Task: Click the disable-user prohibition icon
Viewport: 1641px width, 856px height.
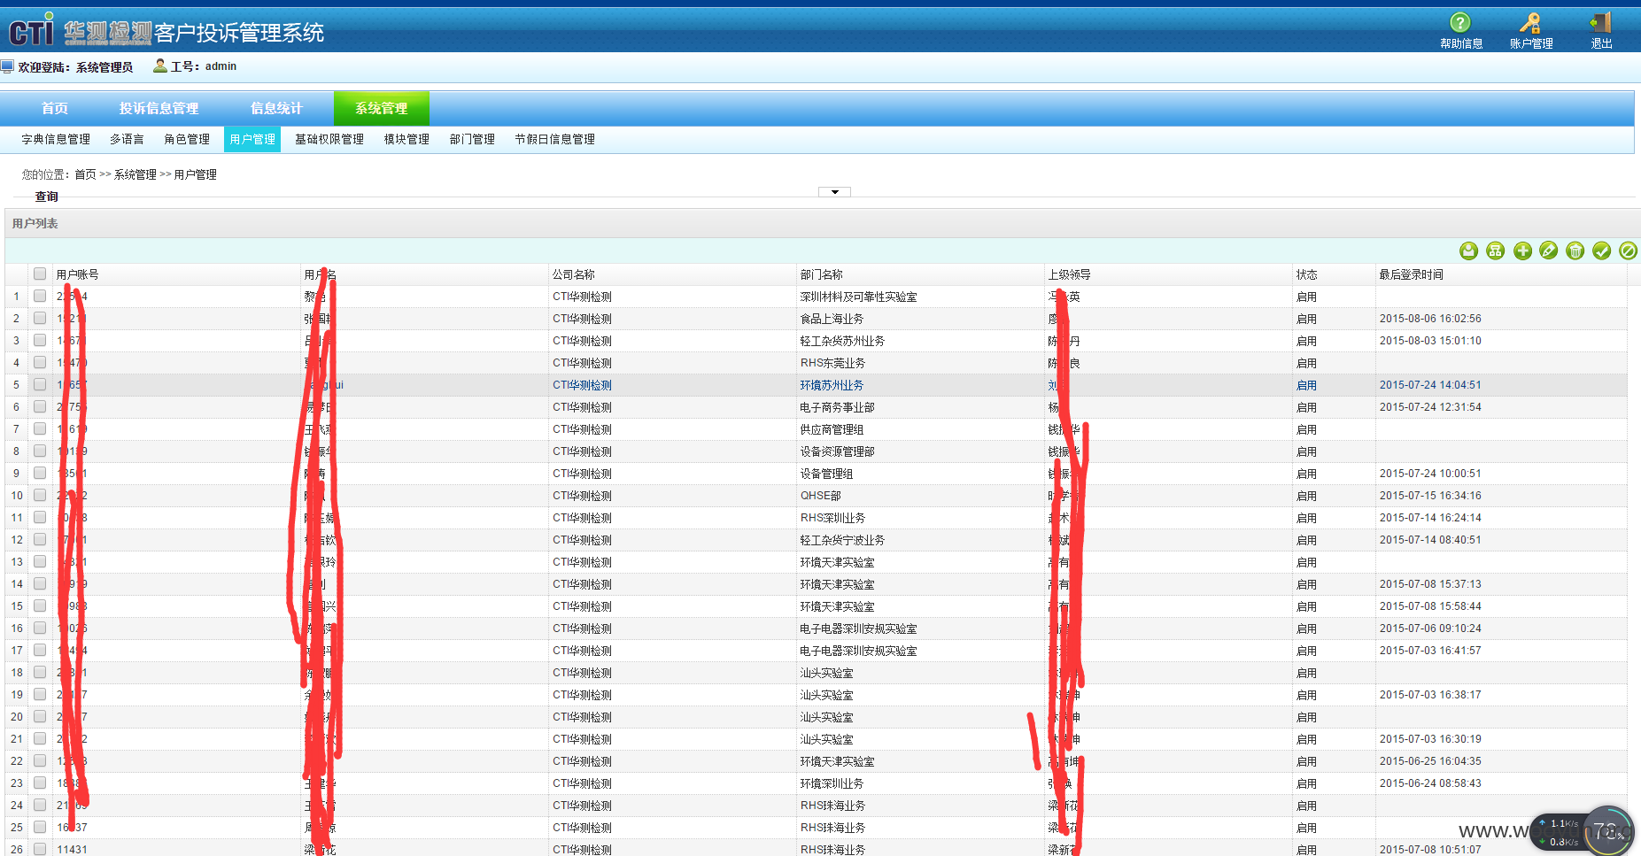Action: (x=1628, y=251)
